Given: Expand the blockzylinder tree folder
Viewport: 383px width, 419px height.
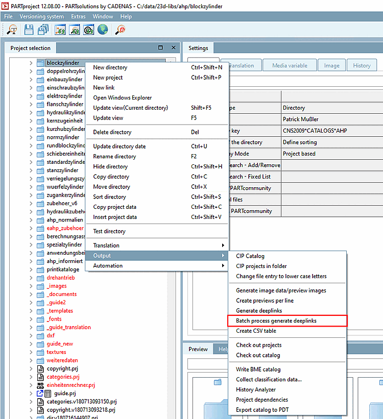Looking at the screenshot, I should [31, 63].
